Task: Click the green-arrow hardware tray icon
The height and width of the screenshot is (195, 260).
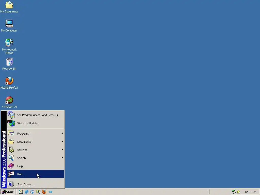Action: (x=234, y=192)
